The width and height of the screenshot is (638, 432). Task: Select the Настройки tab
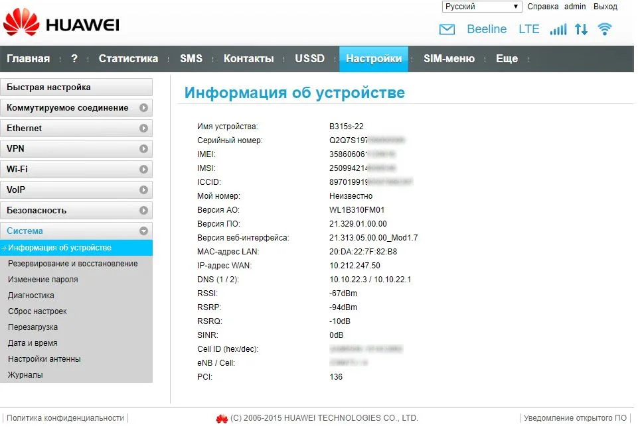click(x=374, y=59)
